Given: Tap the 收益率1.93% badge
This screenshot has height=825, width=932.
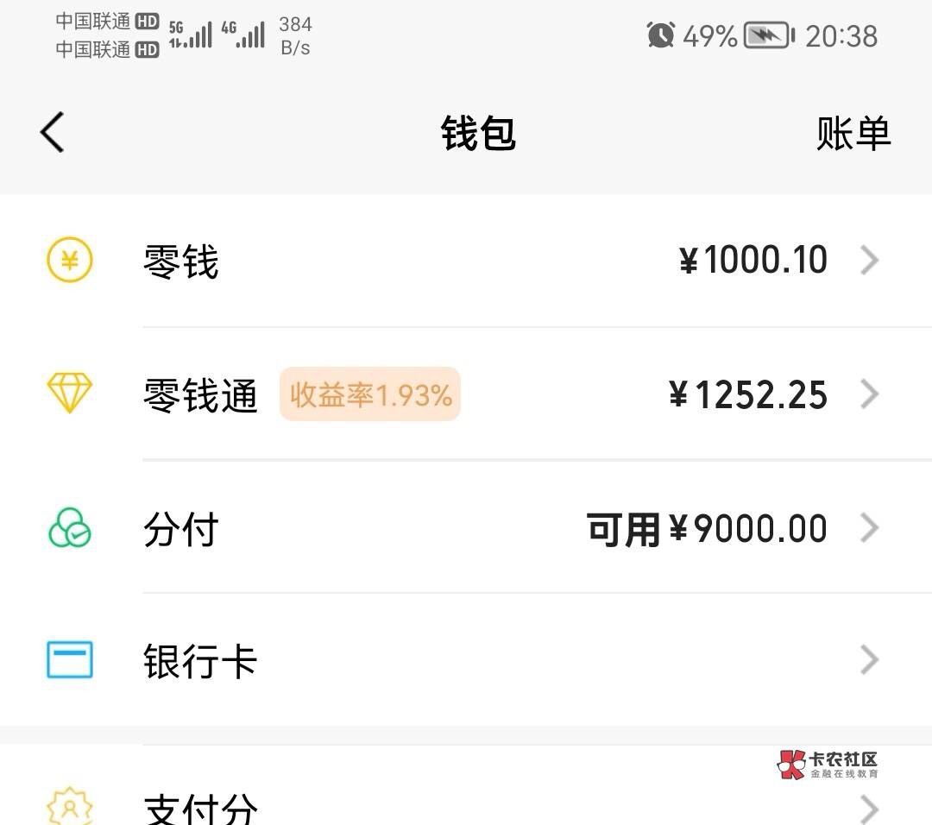Looking at the screenshot, I should click(370, 394).
